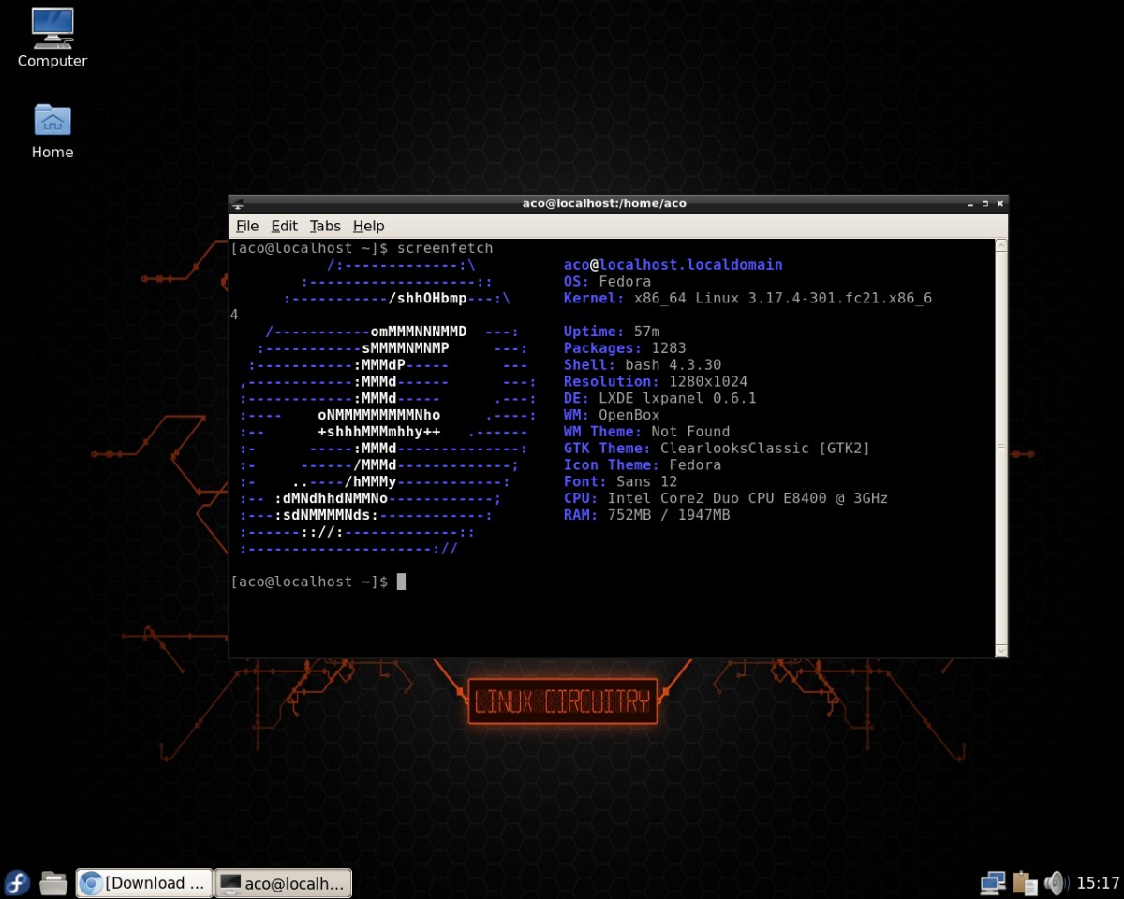Image resolution: width=1124 pixels, height=899 pixels.
Task: Click the 'CPU: Intel Core2 Duo' line
Action: (x=726, y=498)
